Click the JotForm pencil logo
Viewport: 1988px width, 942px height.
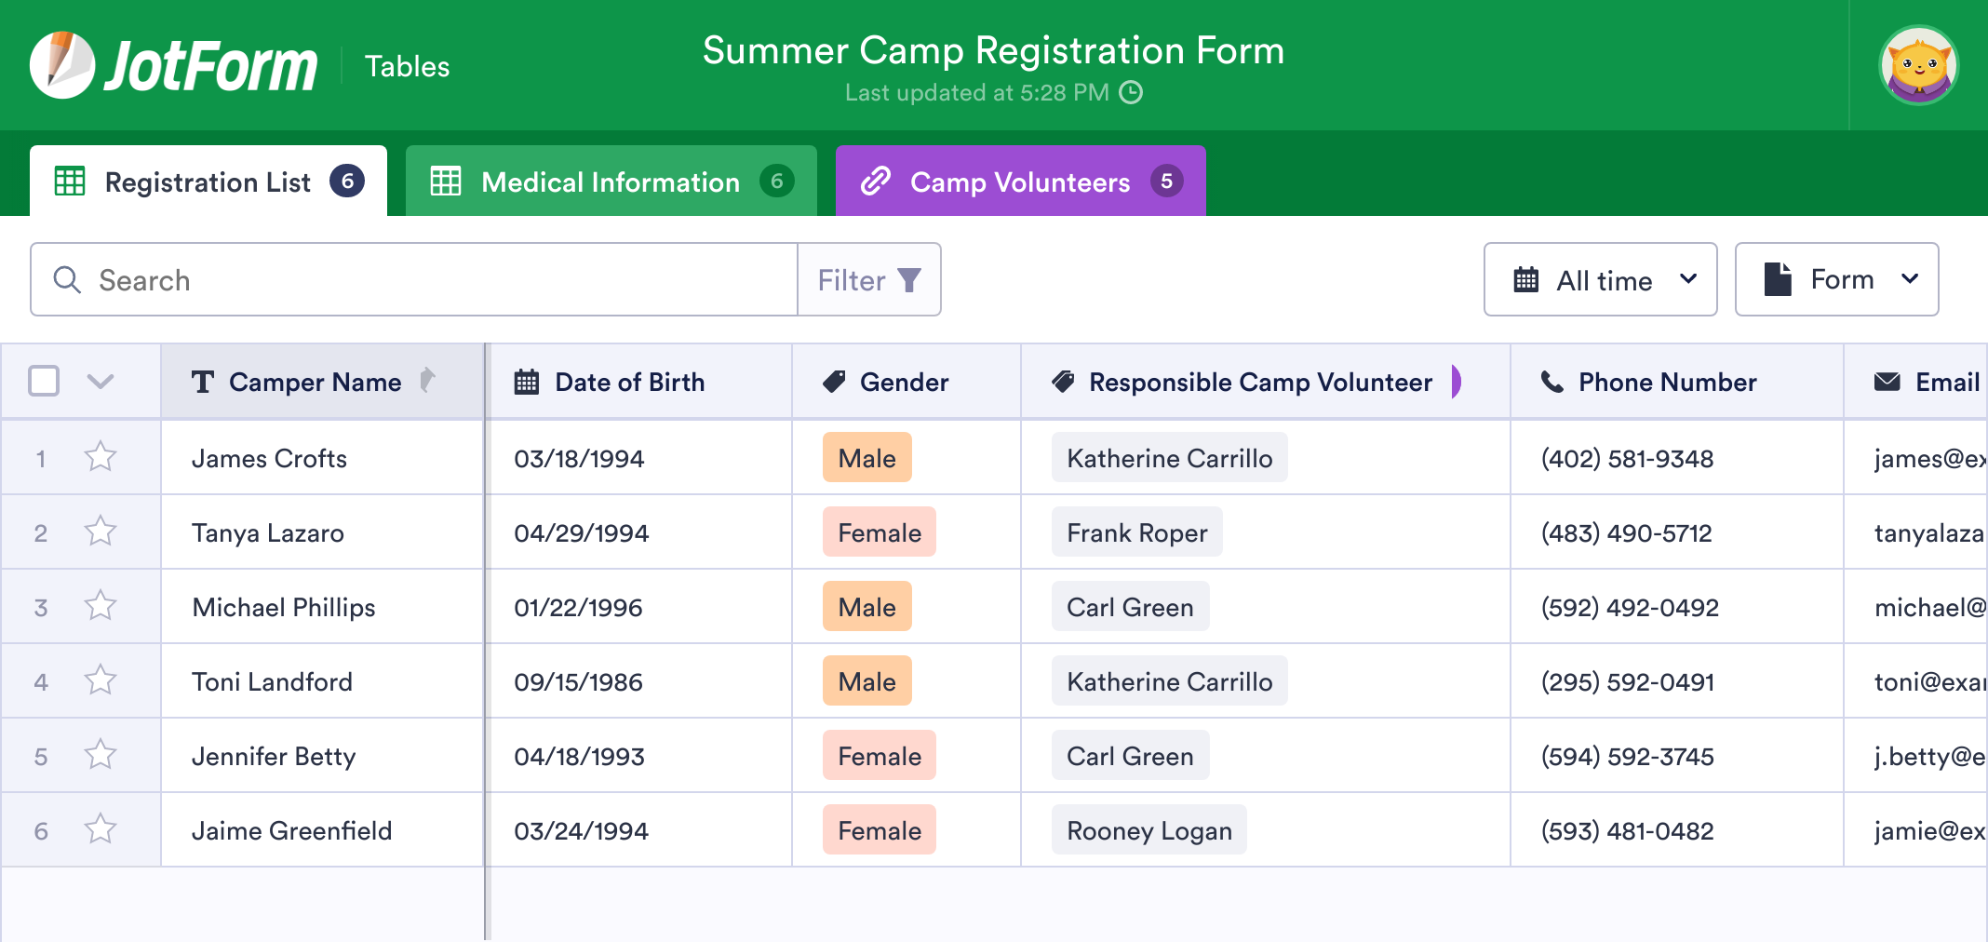(61, 65)
